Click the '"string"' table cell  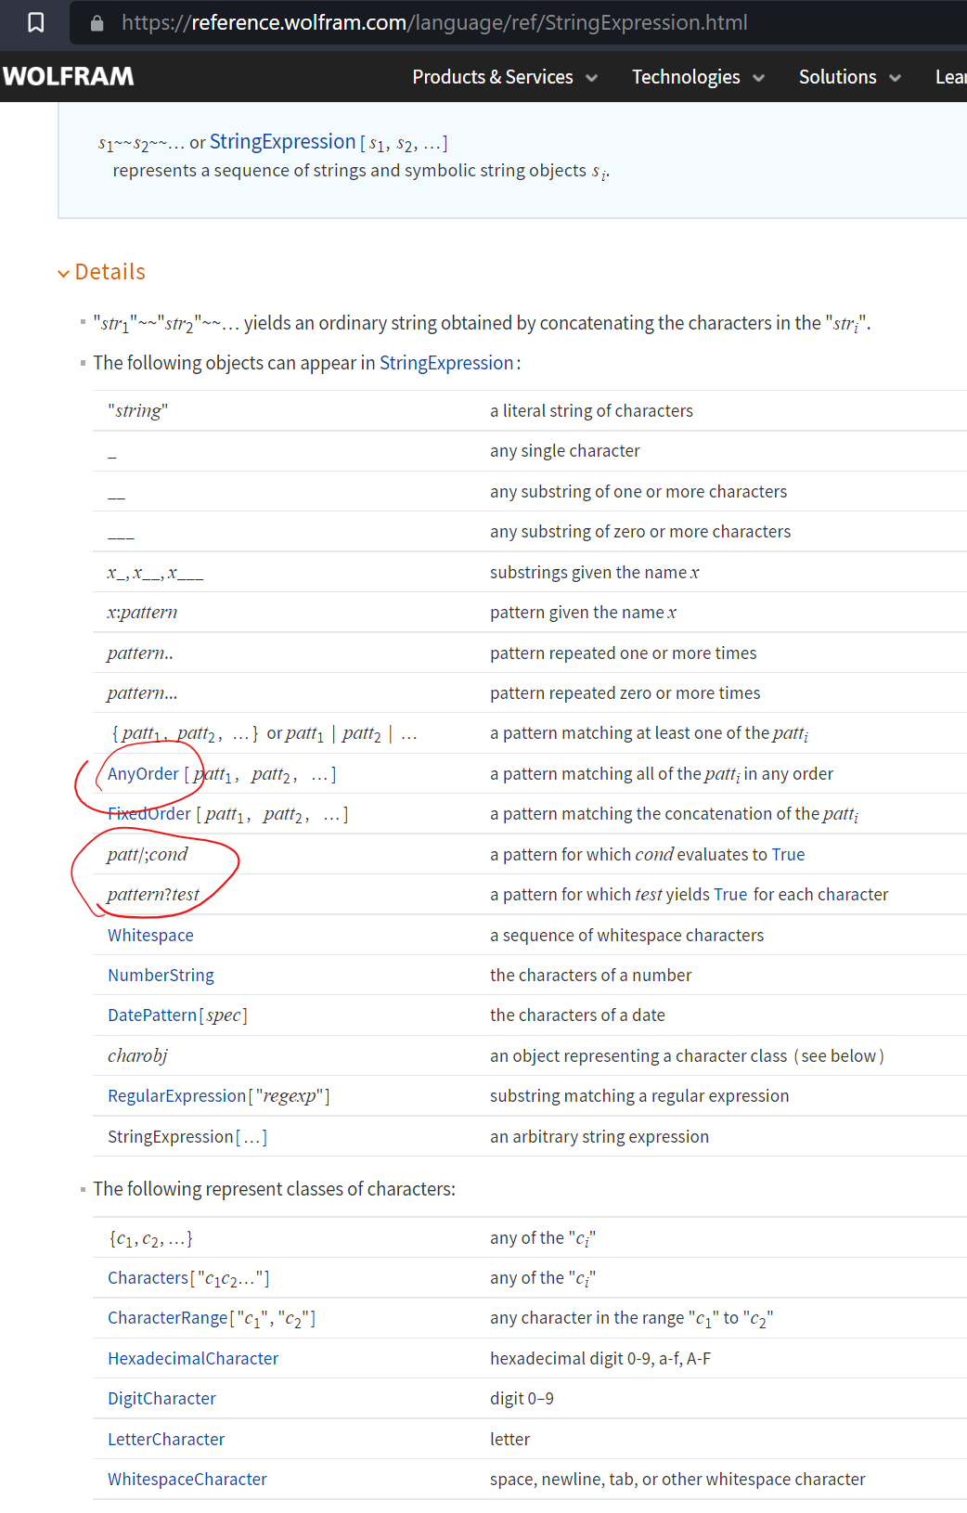[137, 411]
